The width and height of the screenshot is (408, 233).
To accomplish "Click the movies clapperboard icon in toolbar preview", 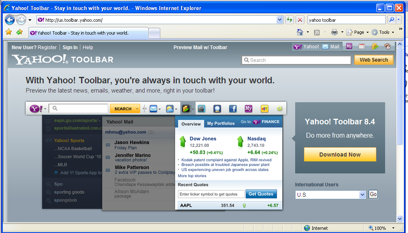I will (x=202, y=108).
